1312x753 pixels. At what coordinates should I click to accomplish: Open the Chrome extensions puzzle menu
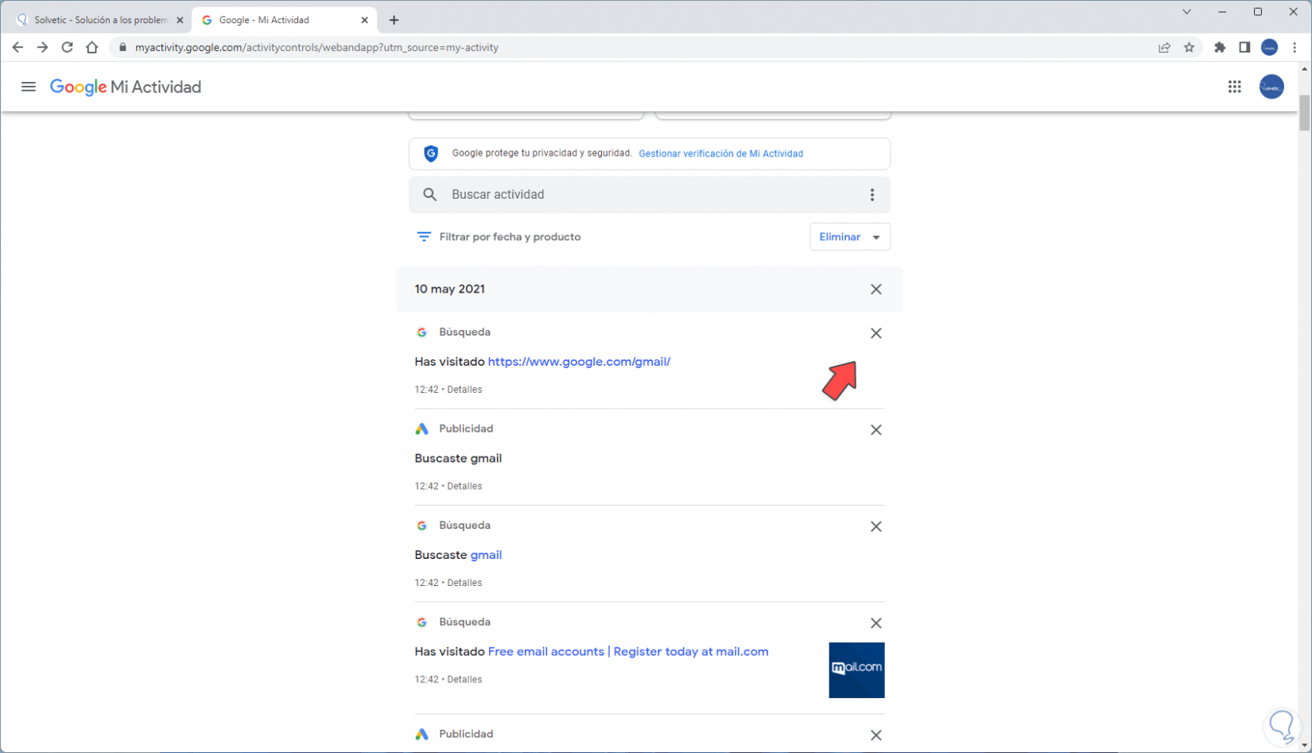(1220, 48)
